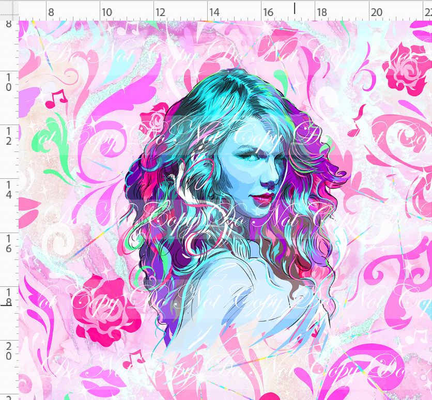Screen dimensions: 432x400
Task: Click the 20 mark on the vertical ruler
Action: pos(9,351)
